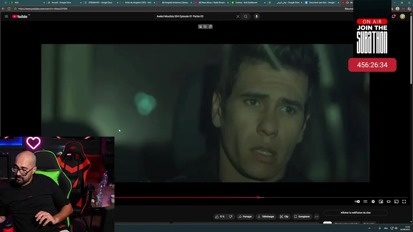
Task: Click the search magnifier button
Action: pos(246,16)
